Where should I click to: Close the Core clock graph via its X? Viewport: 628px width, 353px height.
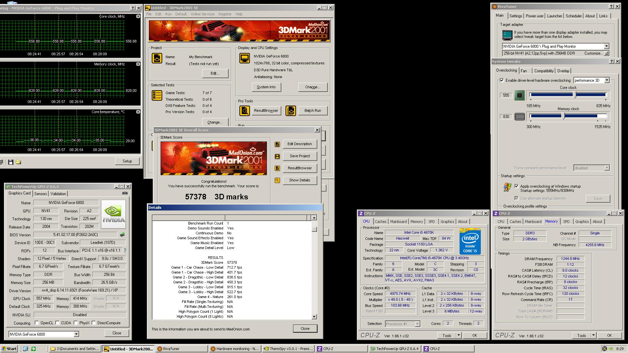point(138,16)
